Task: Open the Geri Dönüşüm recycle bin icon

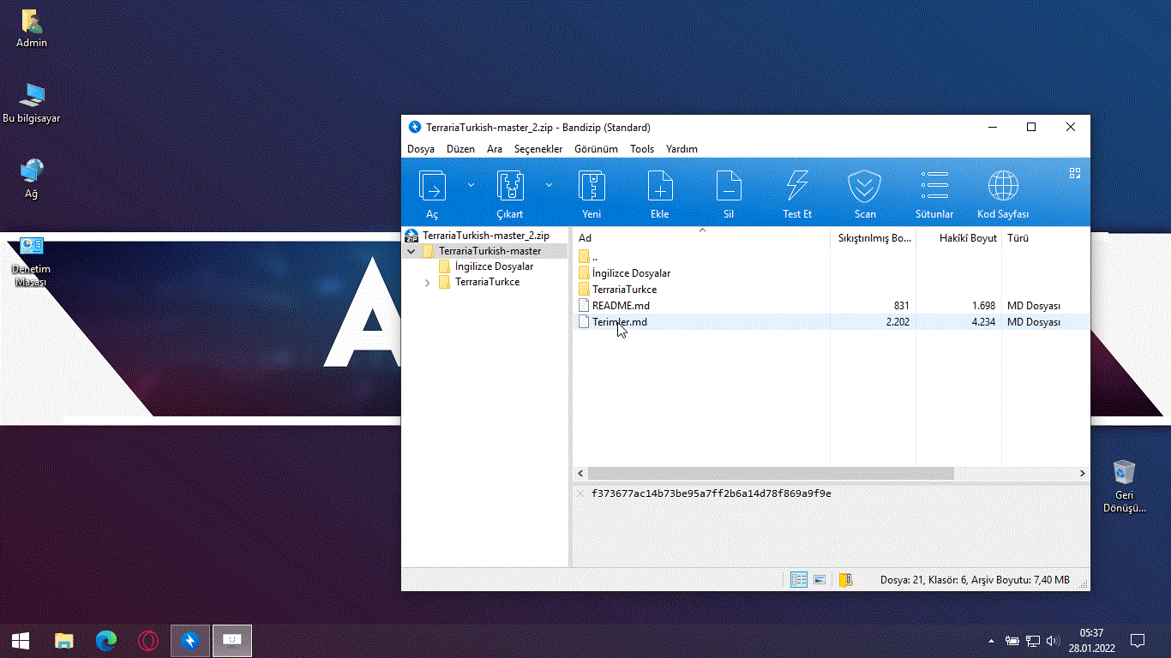Action: pyautogui.click(x=1124, y=485)
